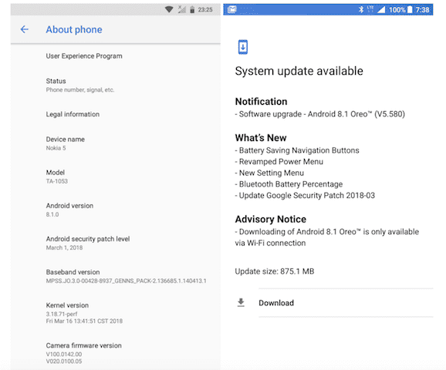
Task: Select the Baseband version entry
Action: coord(116,276)
